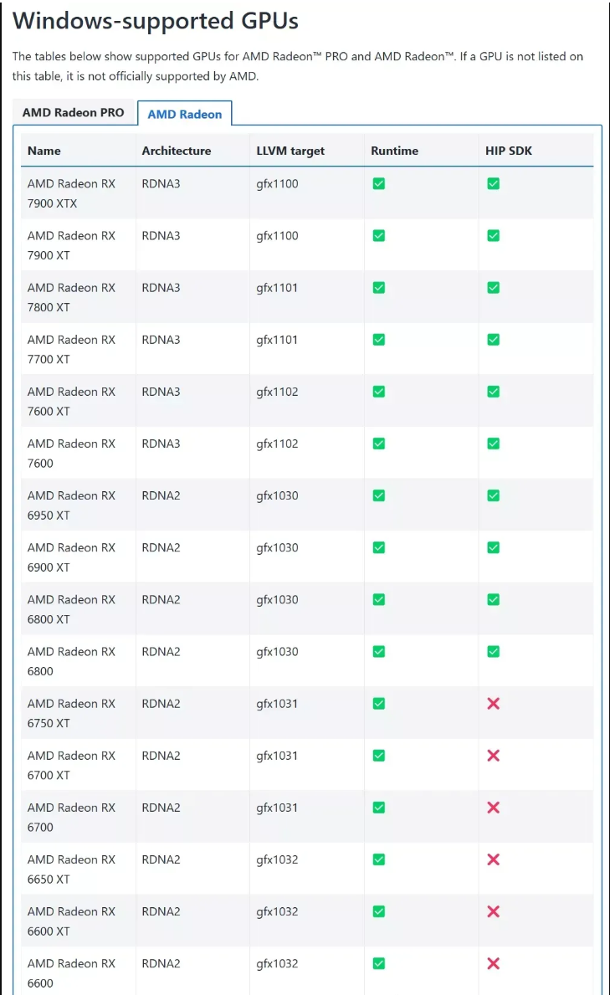Click the Runtime checkmark for RX 7900 XTX
610x995 pixels.
coord(379,183)
